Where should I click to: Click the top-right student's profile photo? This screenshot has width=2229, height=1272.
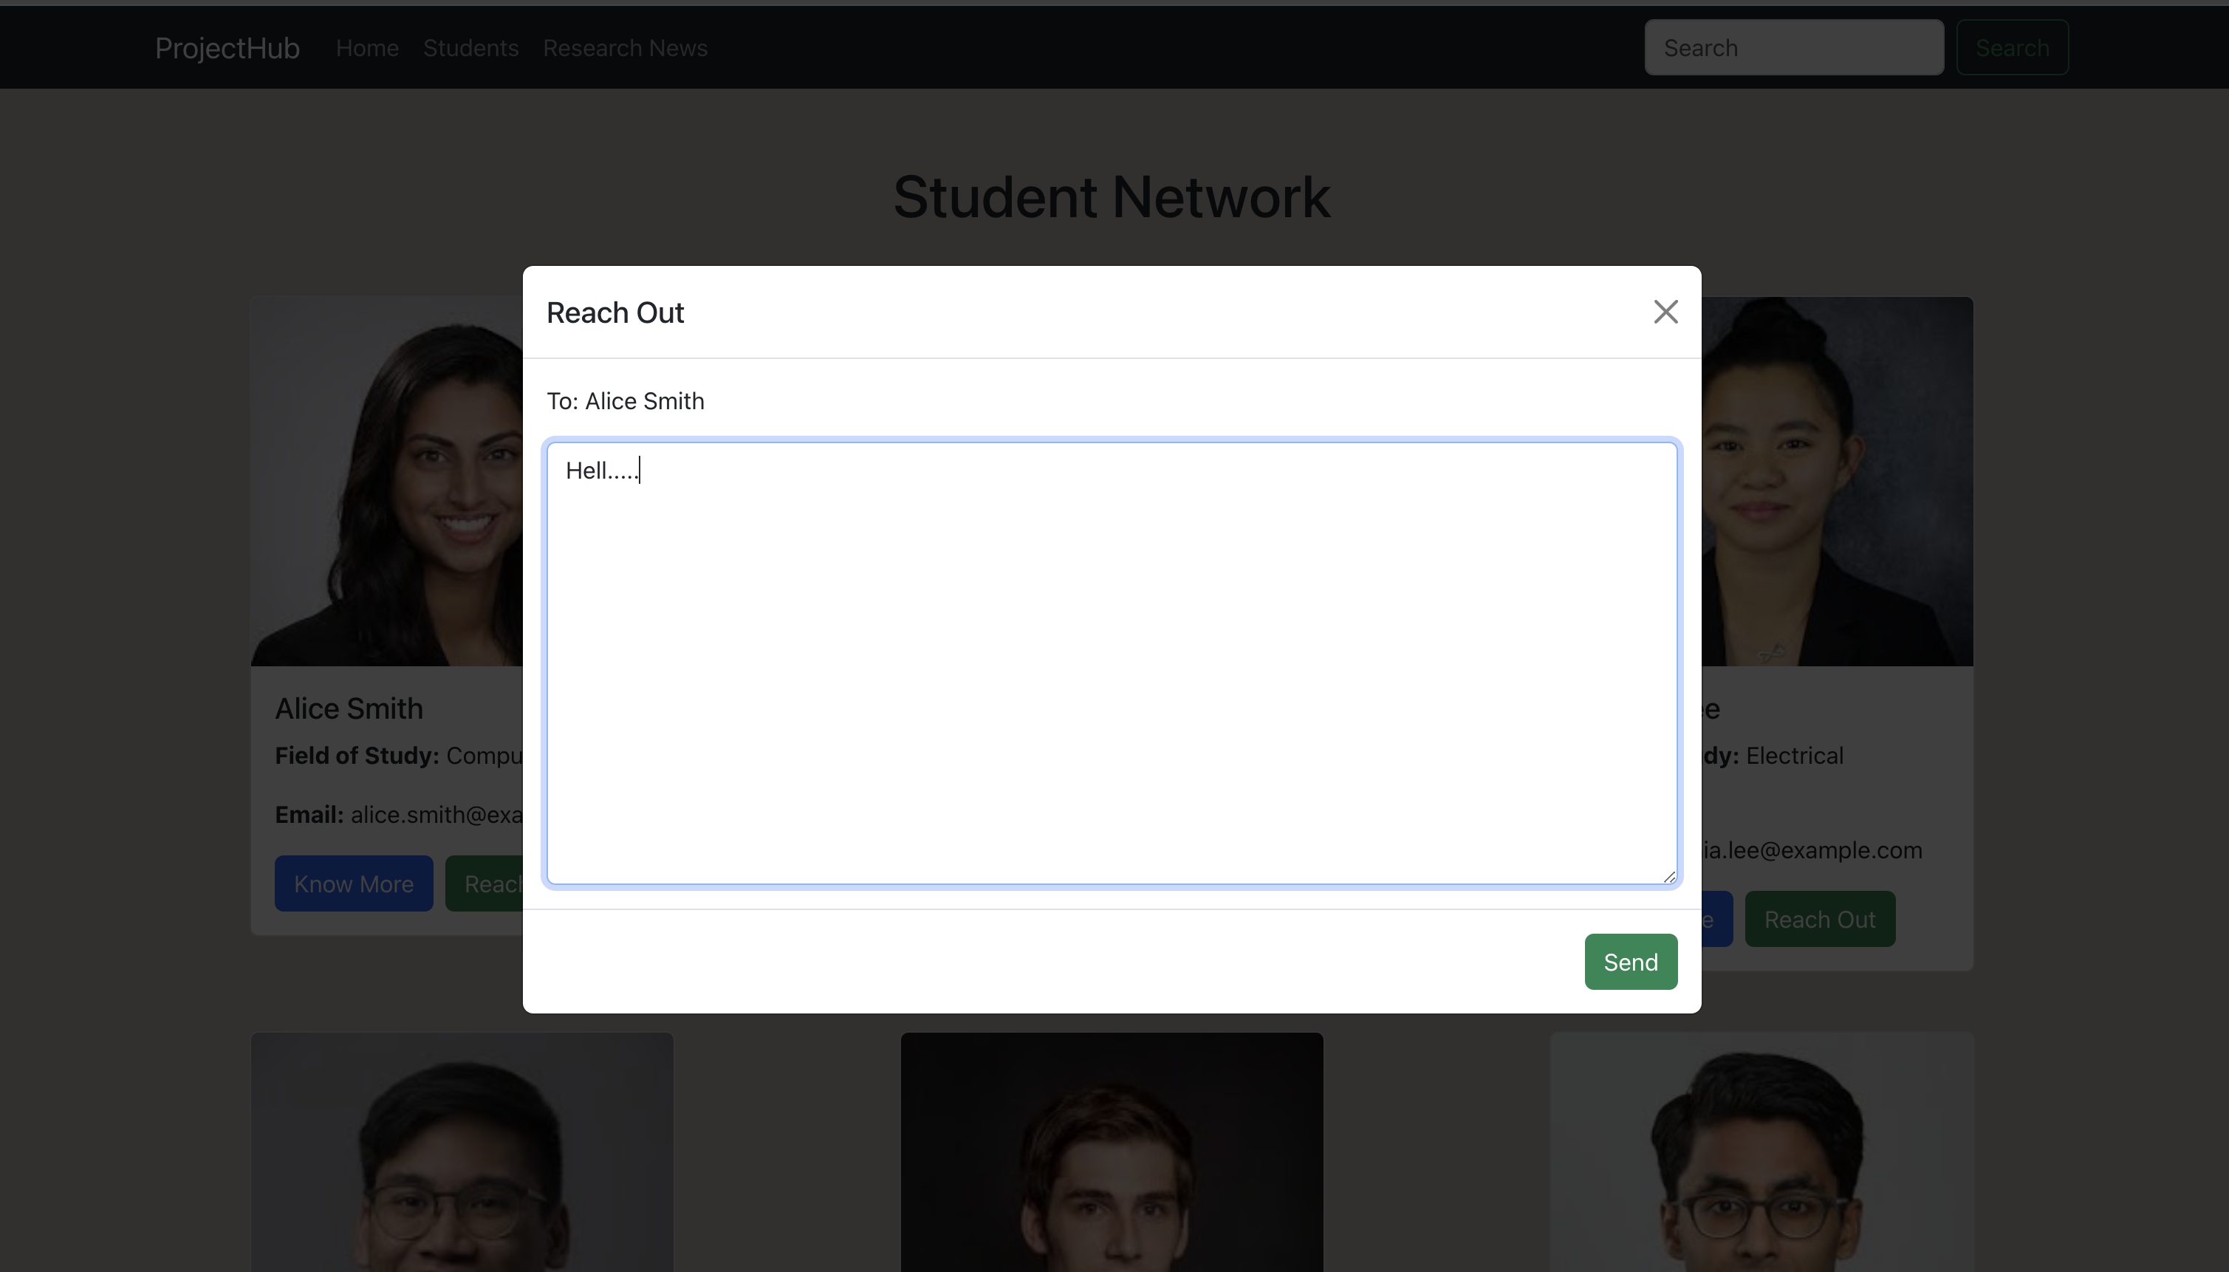pyautogui.click(x=1836, y=482)
